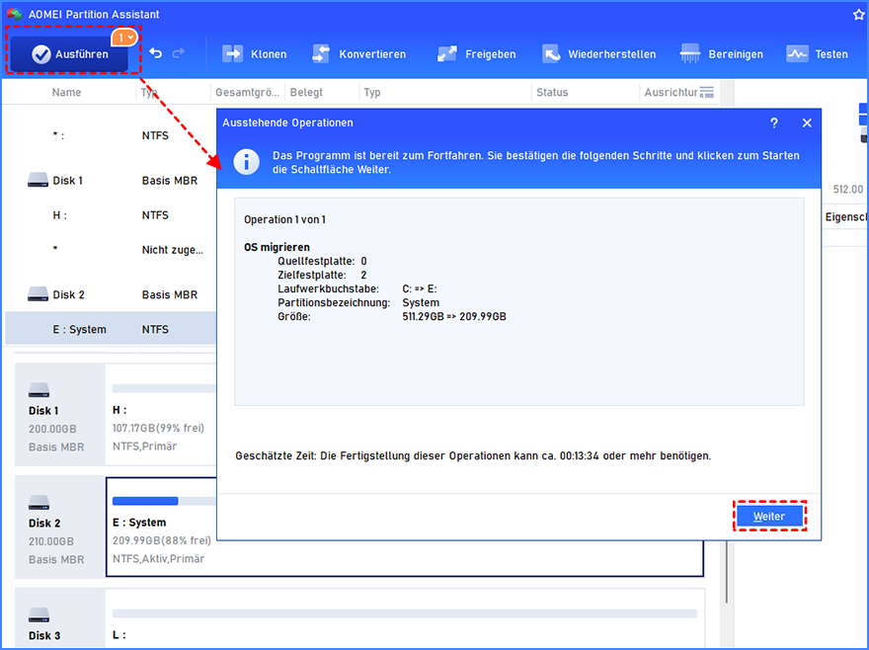Click the AOMEI Partition Assistant logo icon

(x=15, y=14)
